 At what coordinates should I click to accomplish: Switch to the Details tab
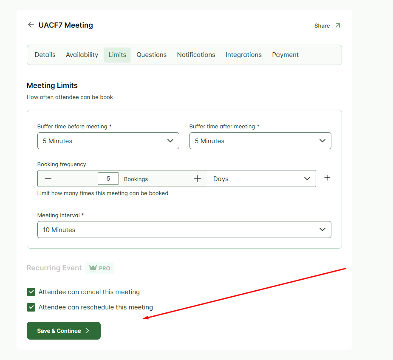pyautogui.click(x=45, y=55)
